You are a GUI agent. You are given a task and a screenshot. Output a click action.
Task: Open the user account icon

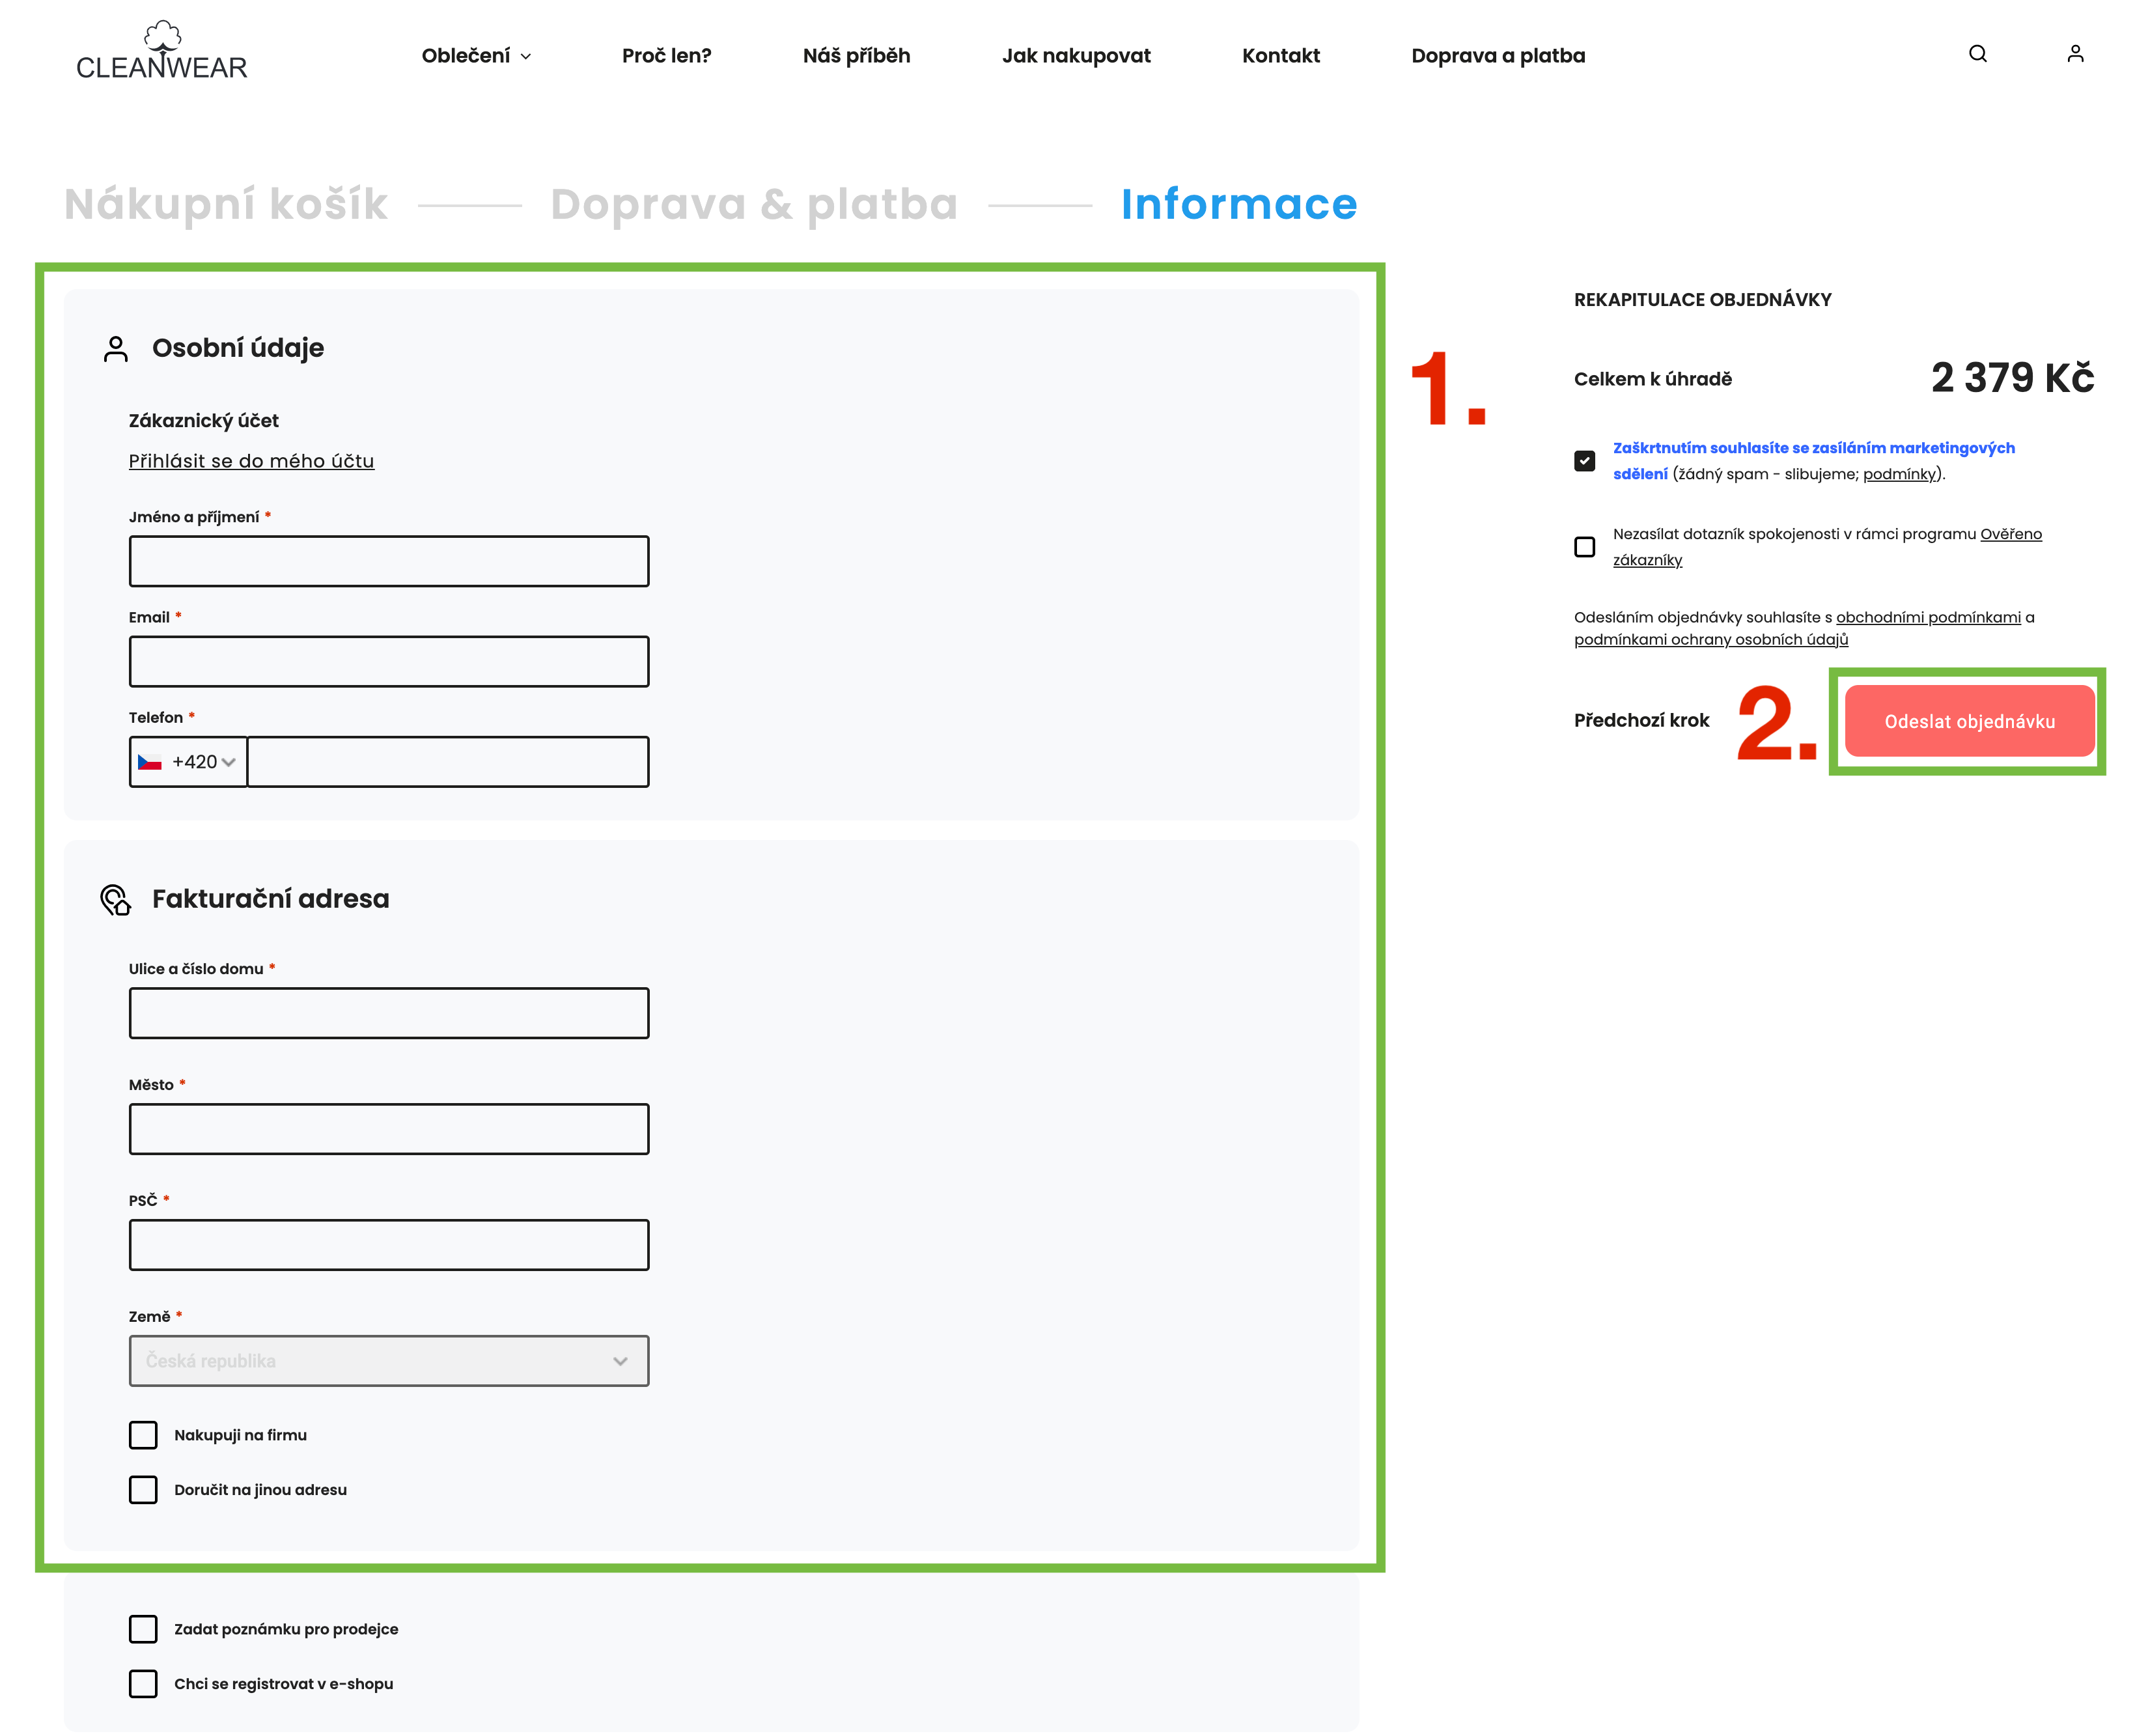click(x=2075, y=54)
